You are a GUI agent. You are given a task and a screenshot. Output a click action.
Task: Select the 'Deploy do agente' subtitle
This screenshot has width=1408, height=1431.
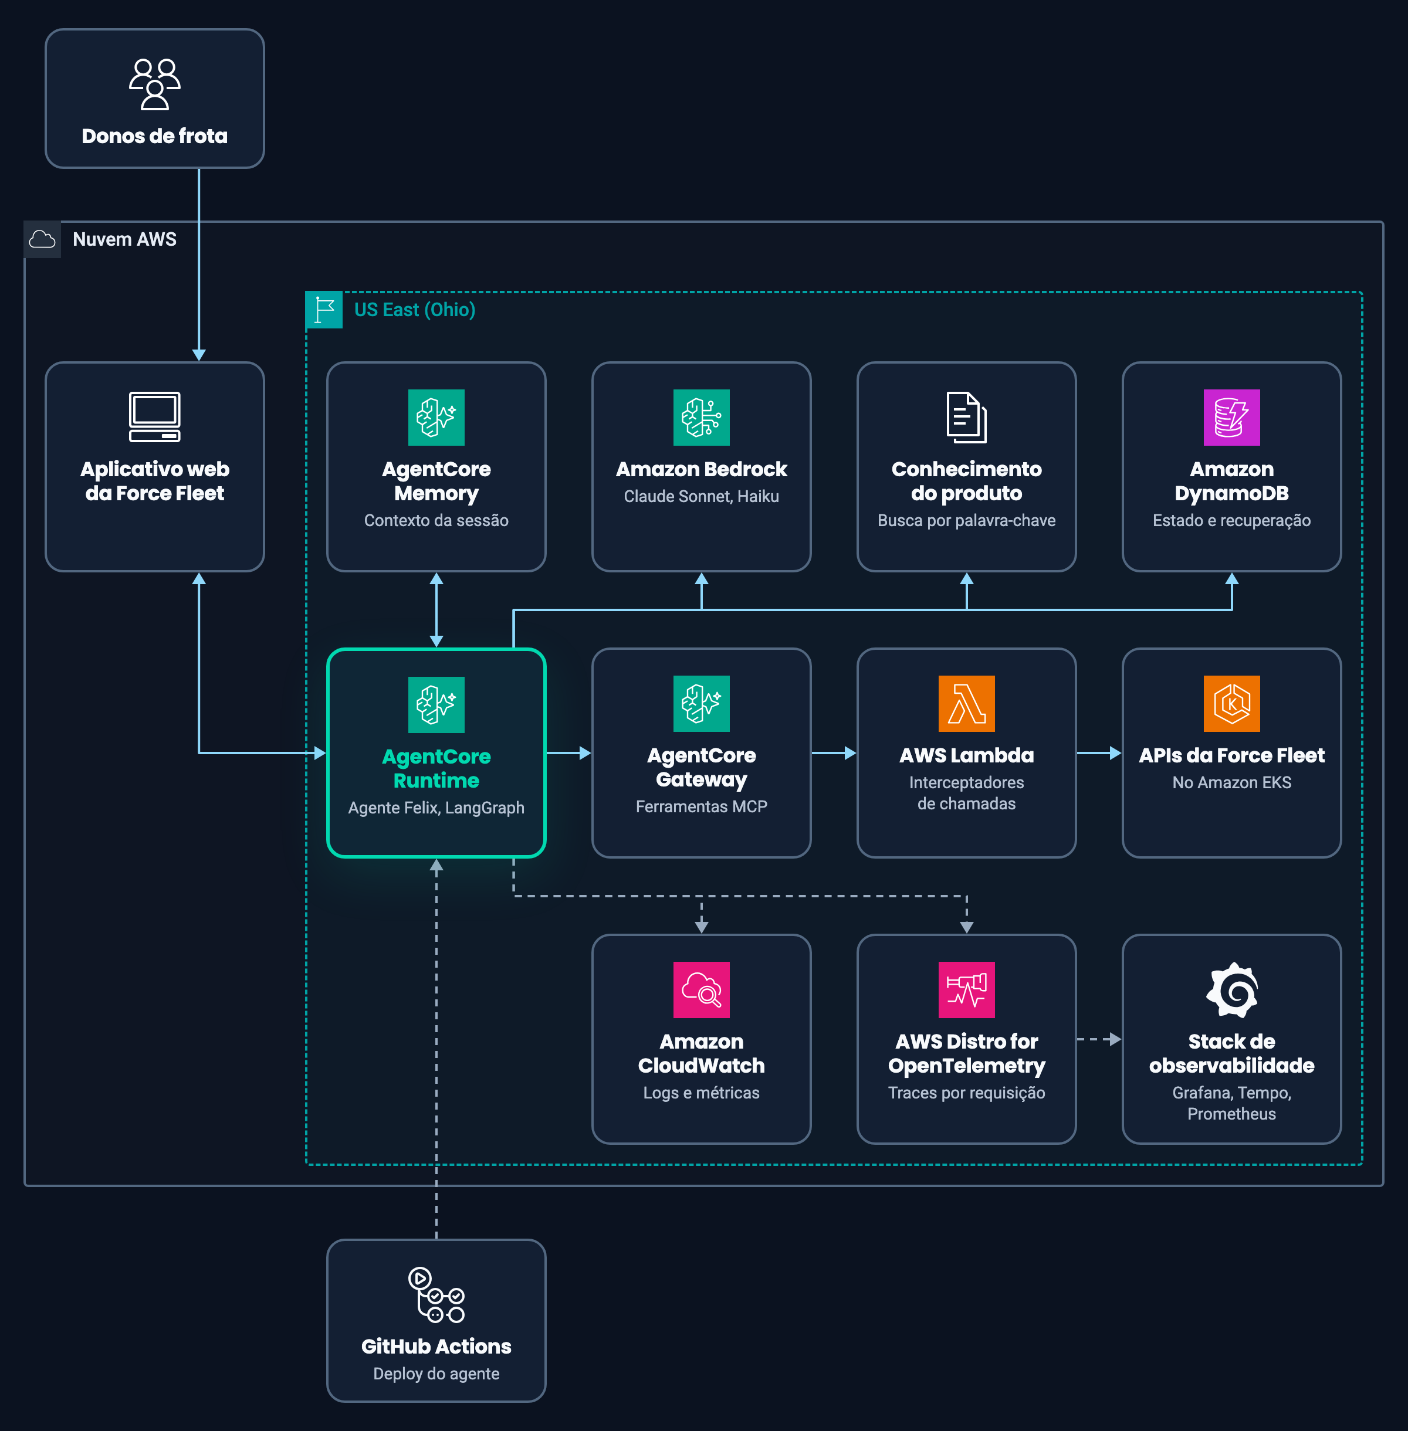(x=436, y=1374)
